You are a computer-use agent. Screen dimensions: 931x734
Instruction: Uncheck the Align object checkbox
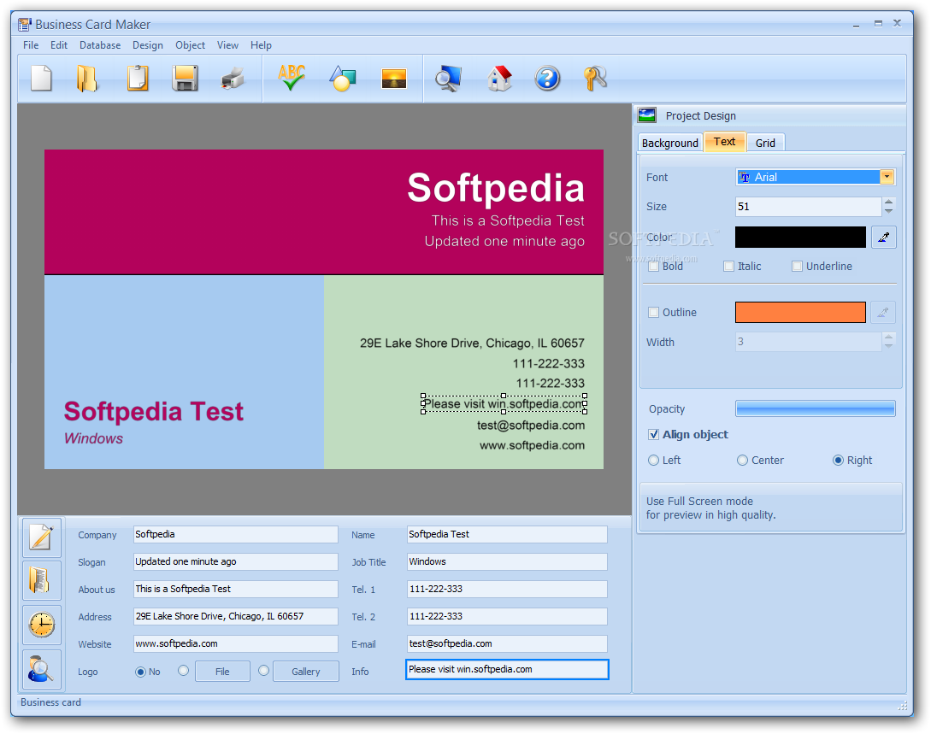pos(654,434)
